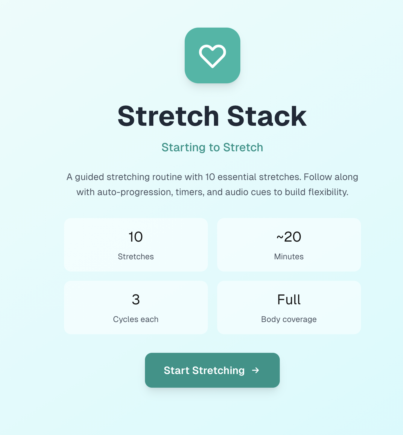Screen dimensions: 403x435
Task: Click the 10 Stretches stat card
Action: [136, 245]
